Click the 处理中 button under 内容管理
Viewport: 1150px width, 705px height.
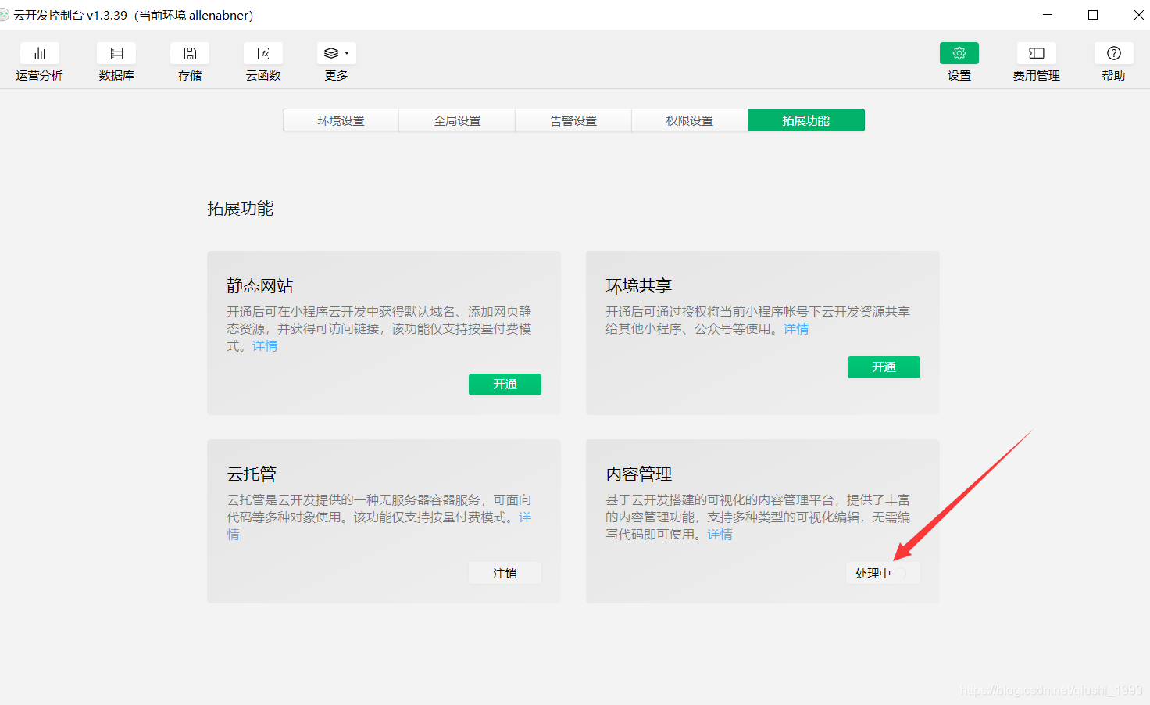[x=882, y=573]
